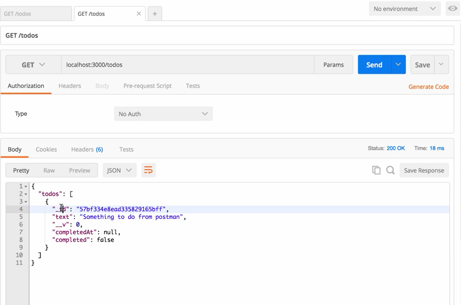Open the GET method dropdown

coord(33,65)
